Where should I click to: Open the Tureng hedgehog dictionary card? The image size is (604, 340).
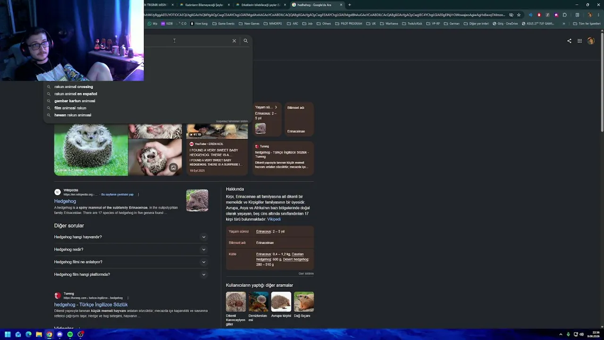click(283, 158)
